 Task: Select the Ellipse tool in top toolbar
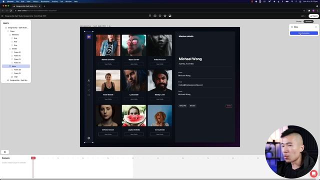(x=160, y=16)
